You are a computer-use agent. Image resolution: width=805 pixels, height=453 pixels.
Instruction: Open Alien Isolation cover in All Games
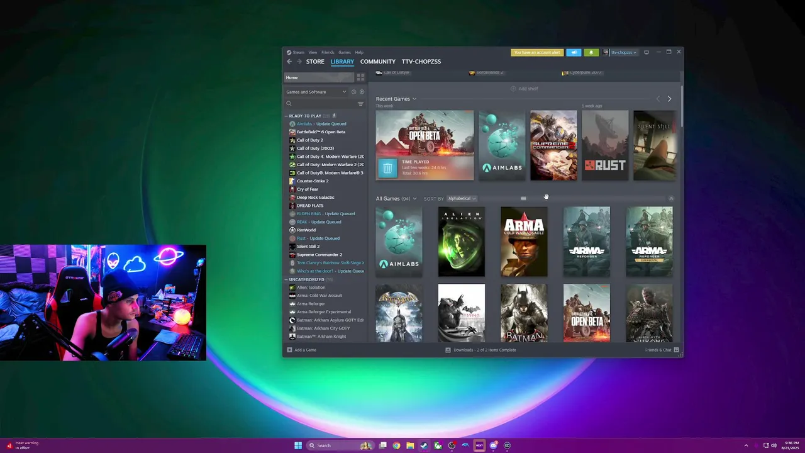(x=462, y=242)
